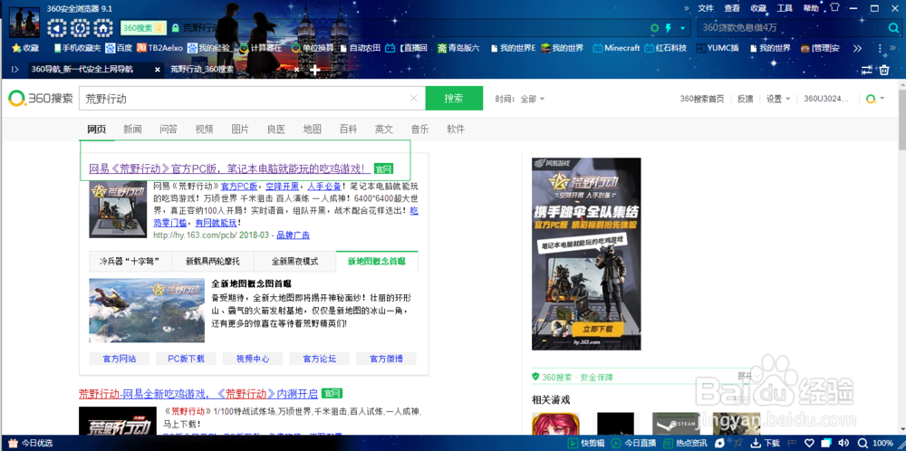Open the Minecraft bookmark

[x=616, y=48]
